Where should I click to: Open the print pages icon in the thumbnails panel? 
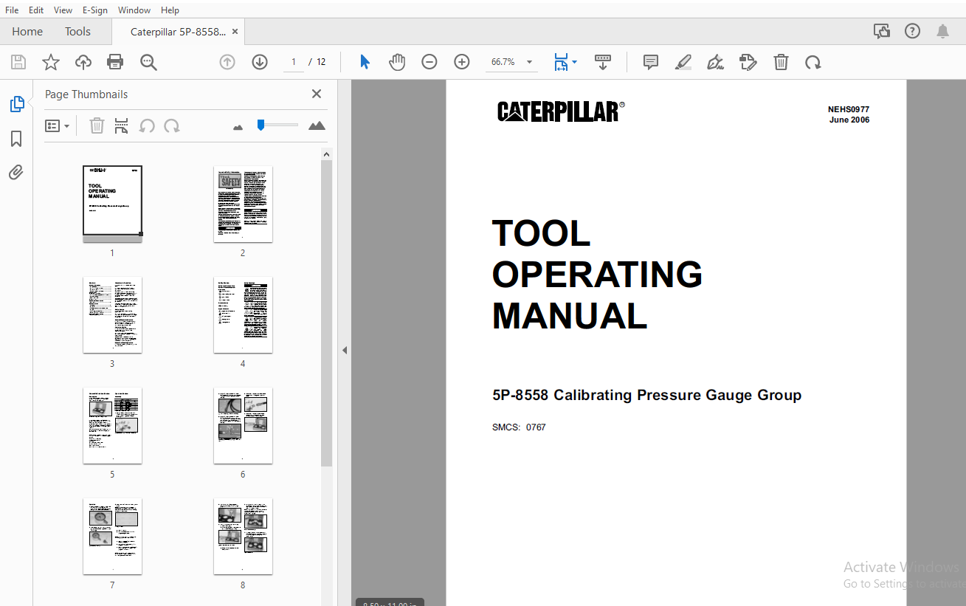122,126
